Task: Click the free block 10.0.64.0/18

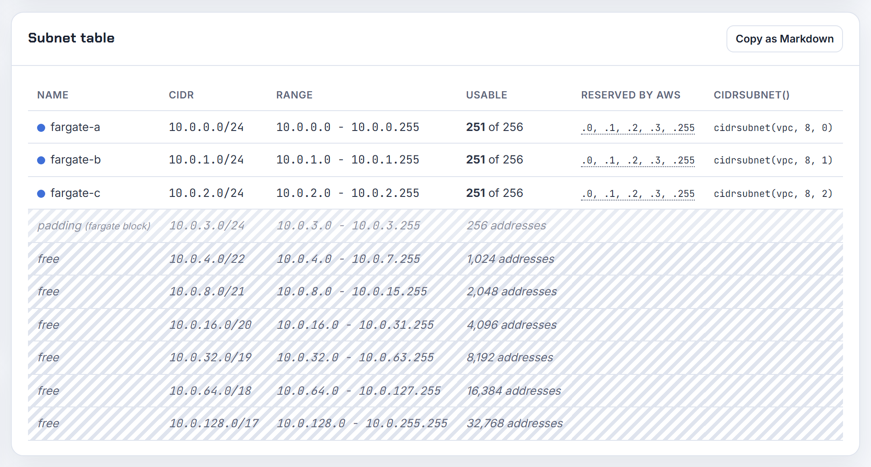Action: [x=211, y=391]
